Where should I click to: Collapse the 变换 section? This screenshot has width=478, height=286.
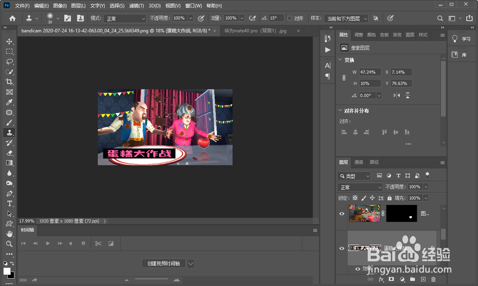[340, 60]
